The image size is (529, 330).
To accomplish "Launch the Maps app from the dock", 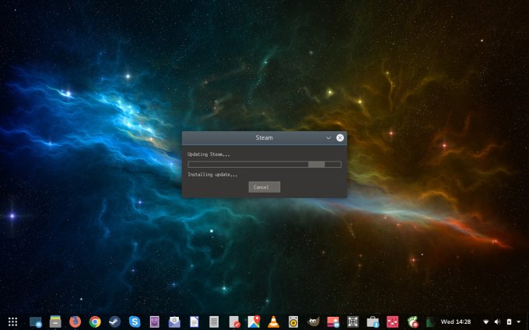I will point(254,322).
